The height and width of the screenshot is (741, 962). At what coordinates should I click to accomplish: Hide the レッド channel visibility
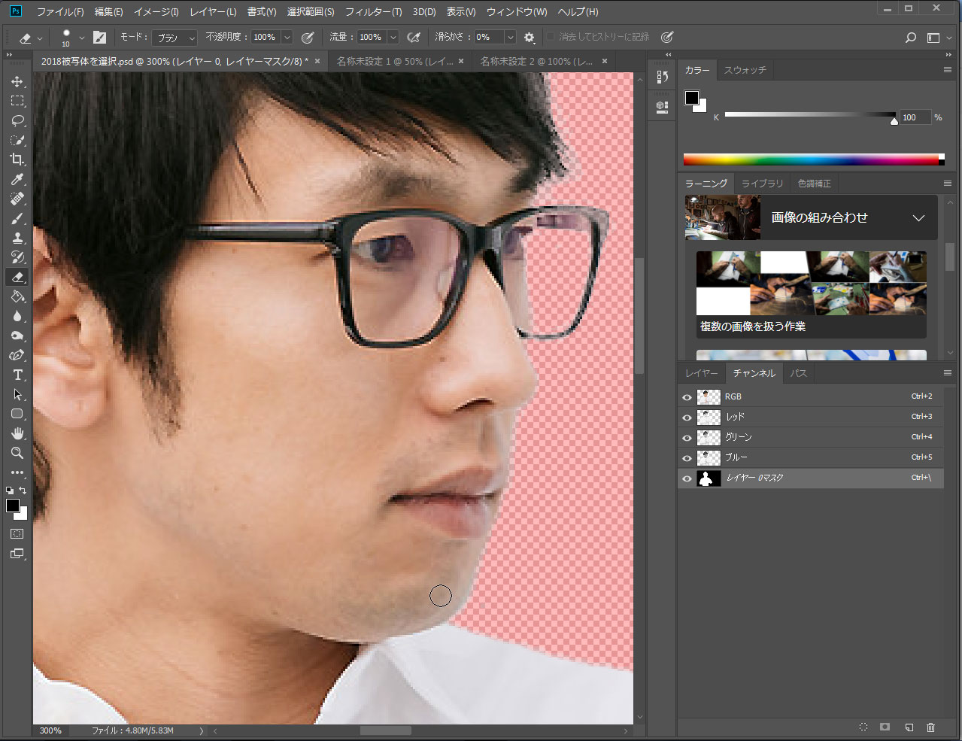point(687,417)
